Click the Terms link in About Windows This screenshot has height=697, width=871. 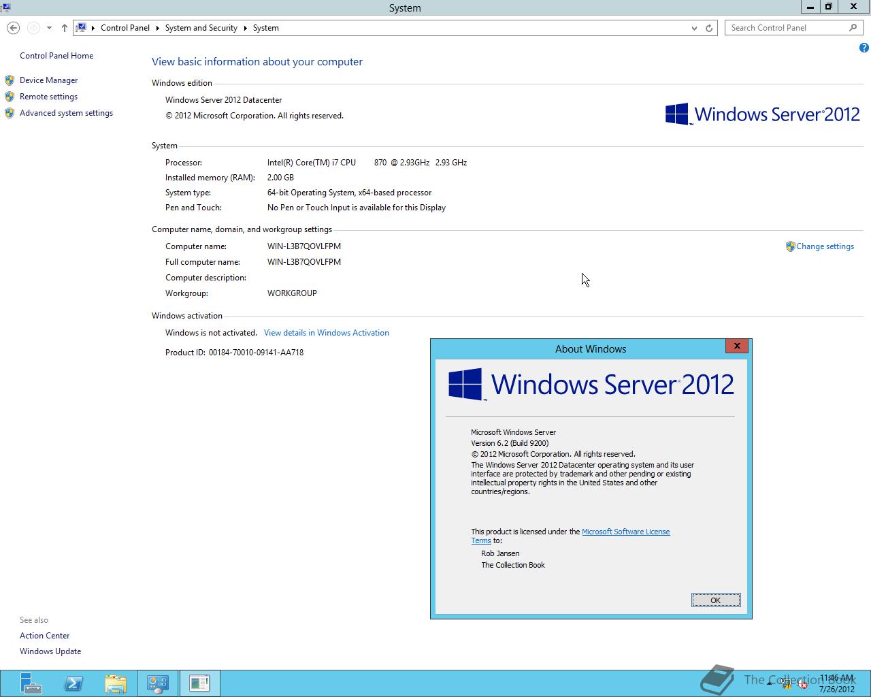coord(481,540)
